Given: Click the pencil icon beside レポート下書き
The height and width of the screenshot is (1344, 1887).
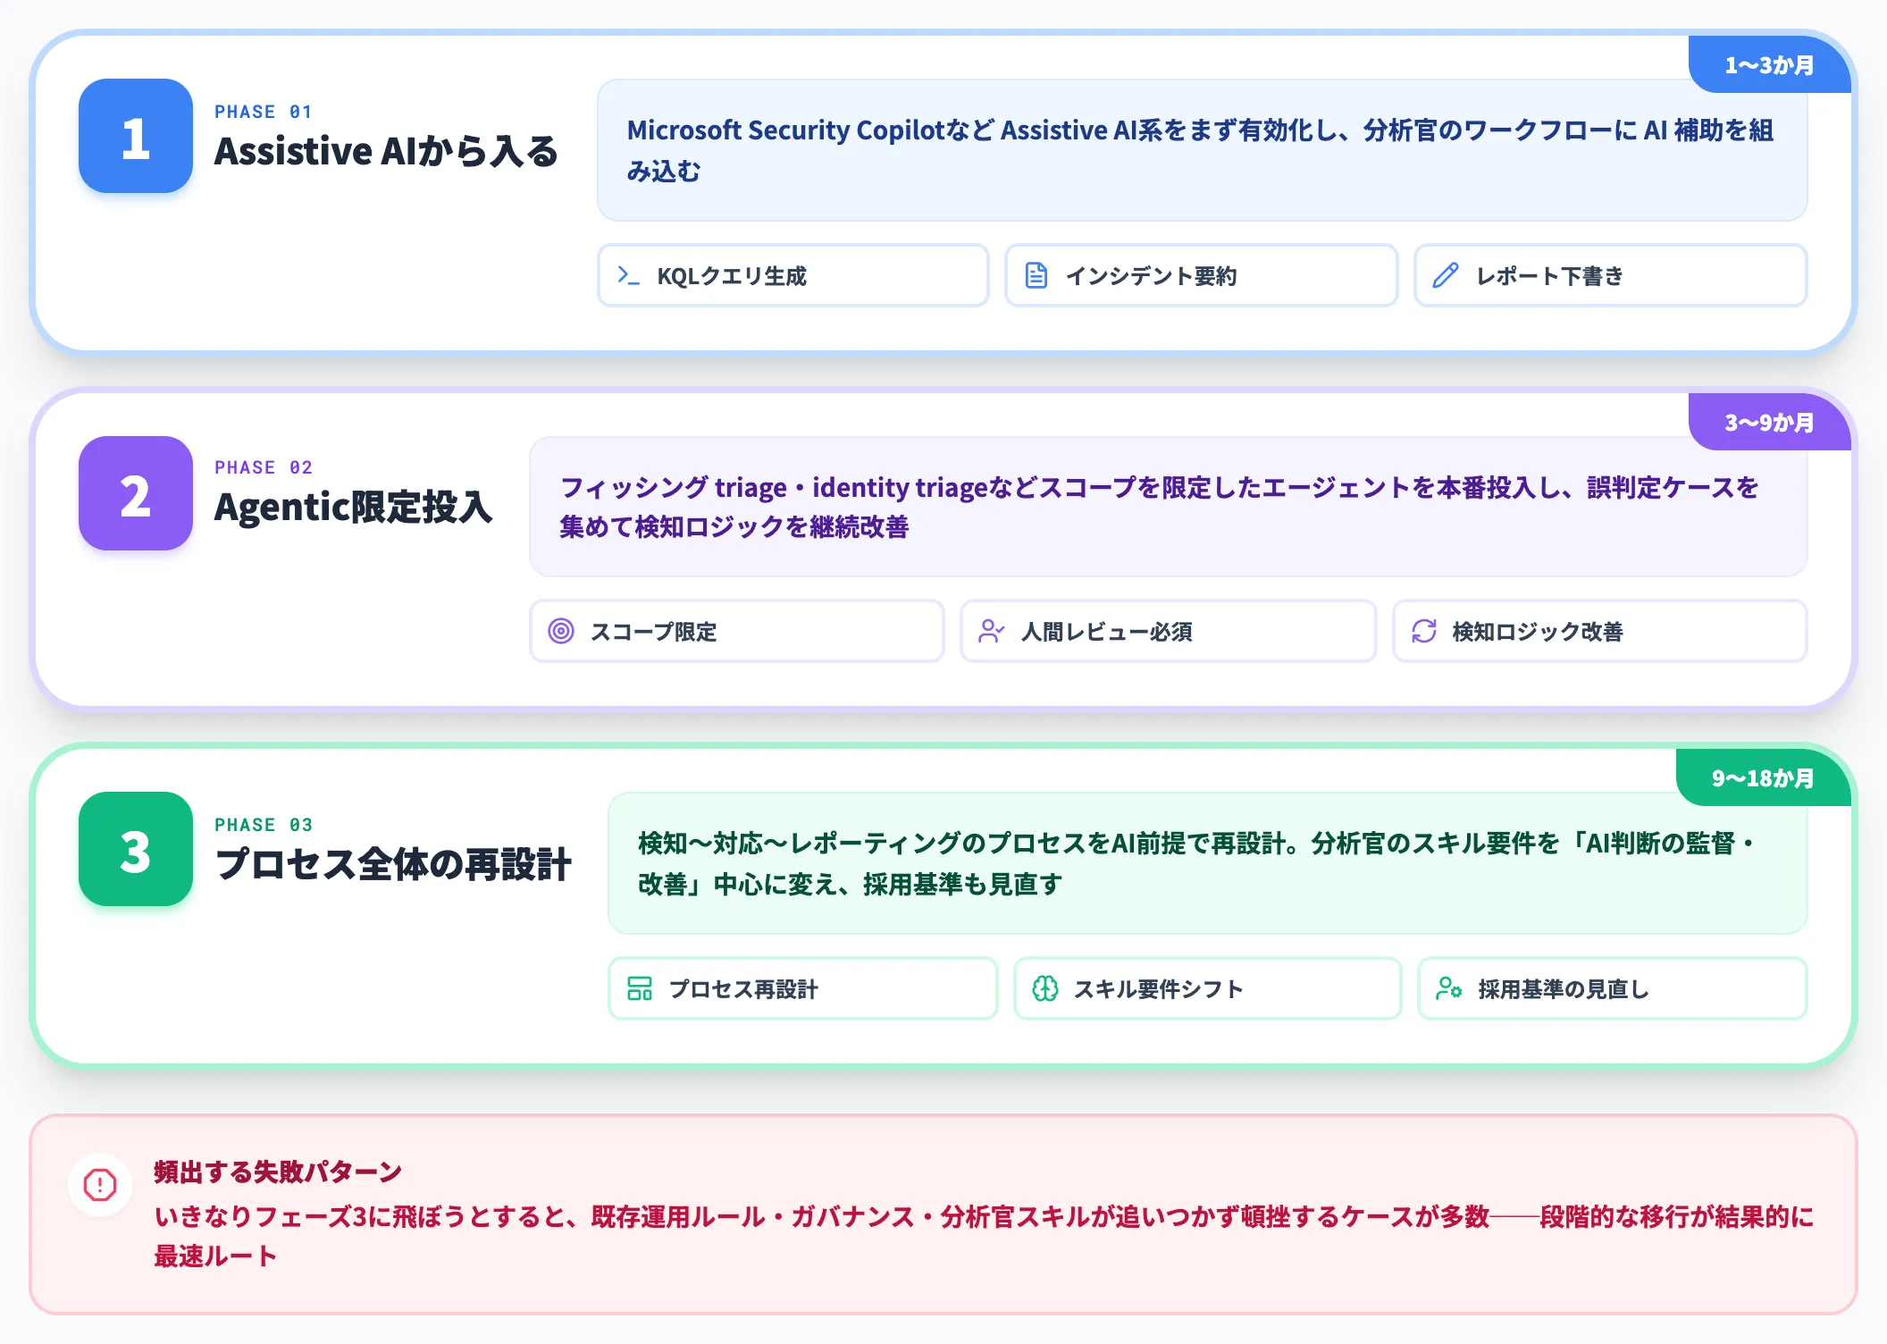Looking at the screenshot, I should [x=1446, y=275].
